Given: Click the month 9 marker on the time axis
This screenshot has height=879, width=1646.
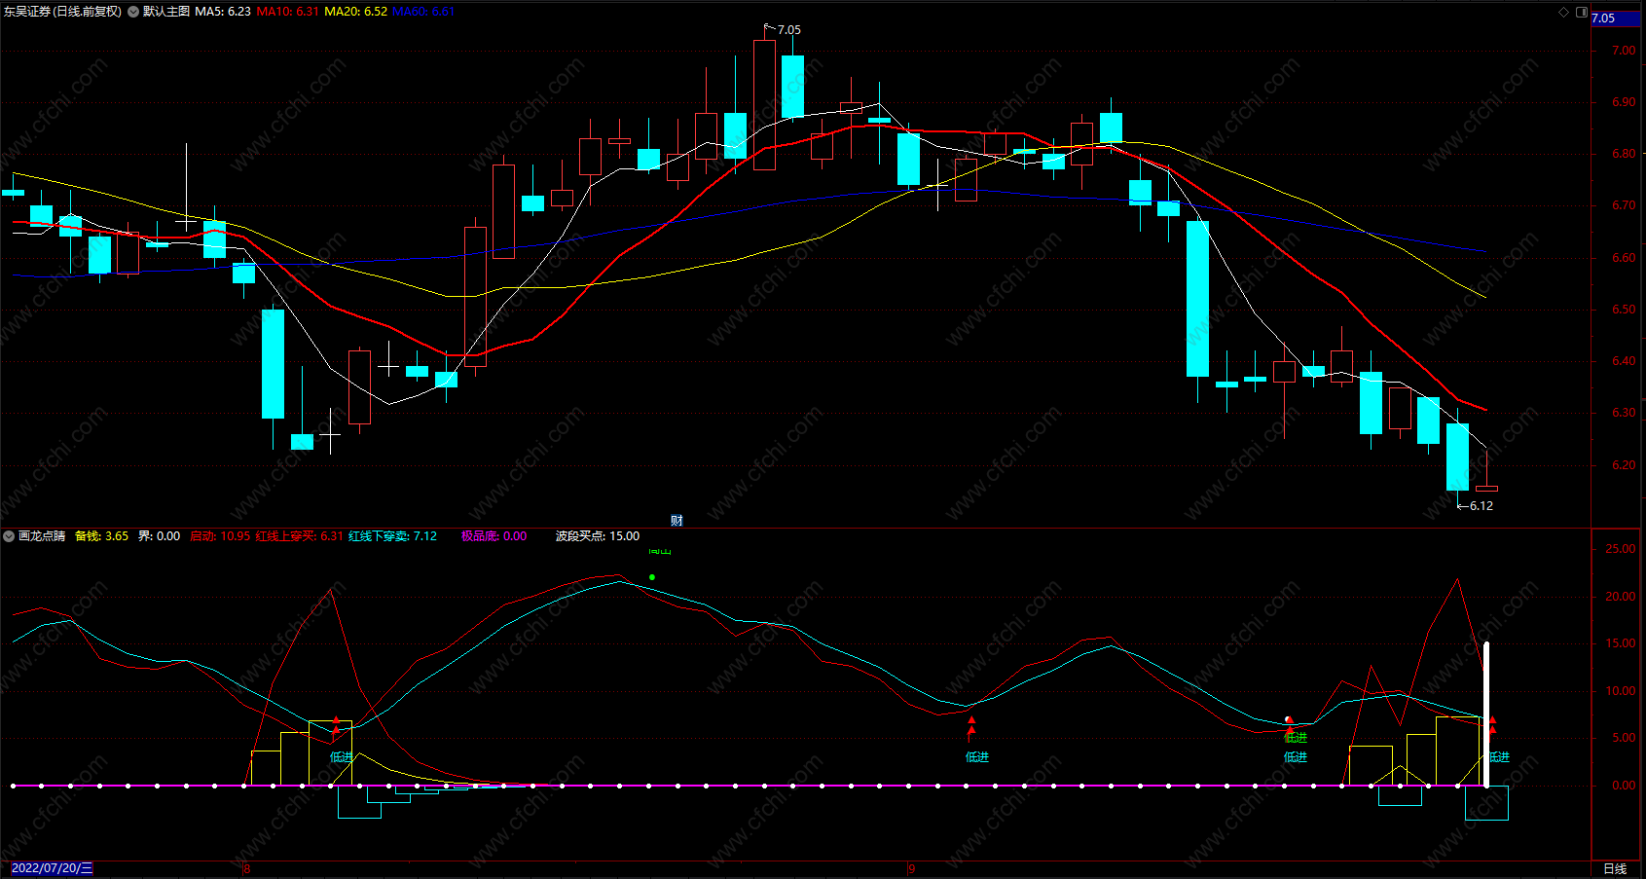Looking at the screenshot, I should point(912,868).
